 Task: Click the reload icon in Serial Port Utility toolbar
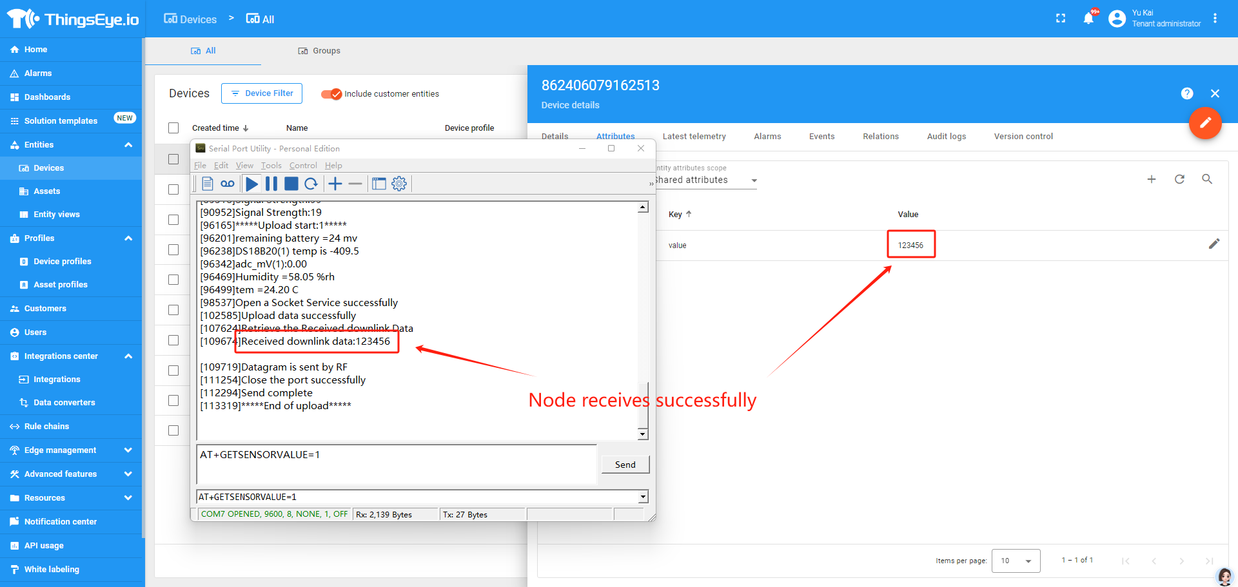311,184
